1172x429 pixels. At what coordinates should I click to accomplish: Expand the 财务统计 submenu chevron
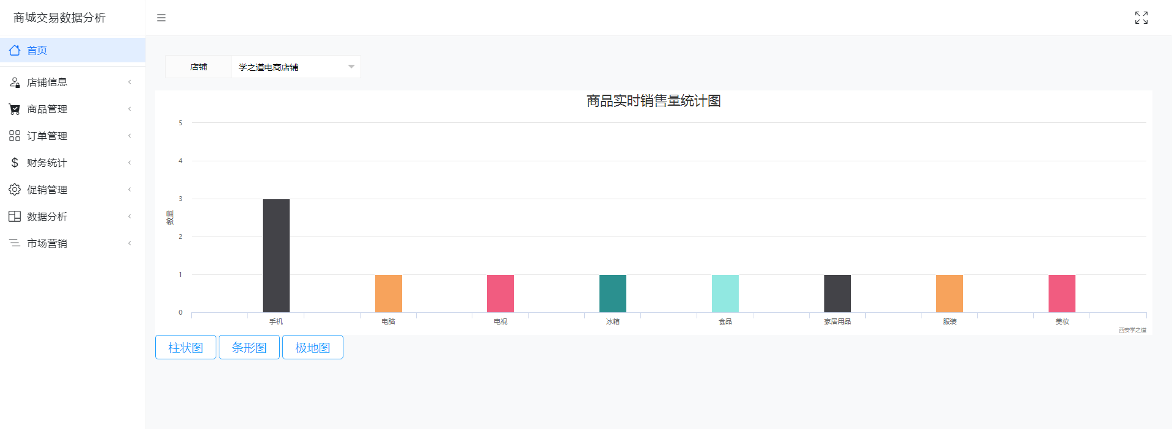pos(130,163)
